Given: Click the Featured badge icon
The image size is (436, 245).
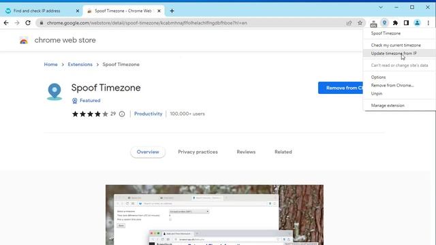Looking at the screenshot, I should pos(74,101).
